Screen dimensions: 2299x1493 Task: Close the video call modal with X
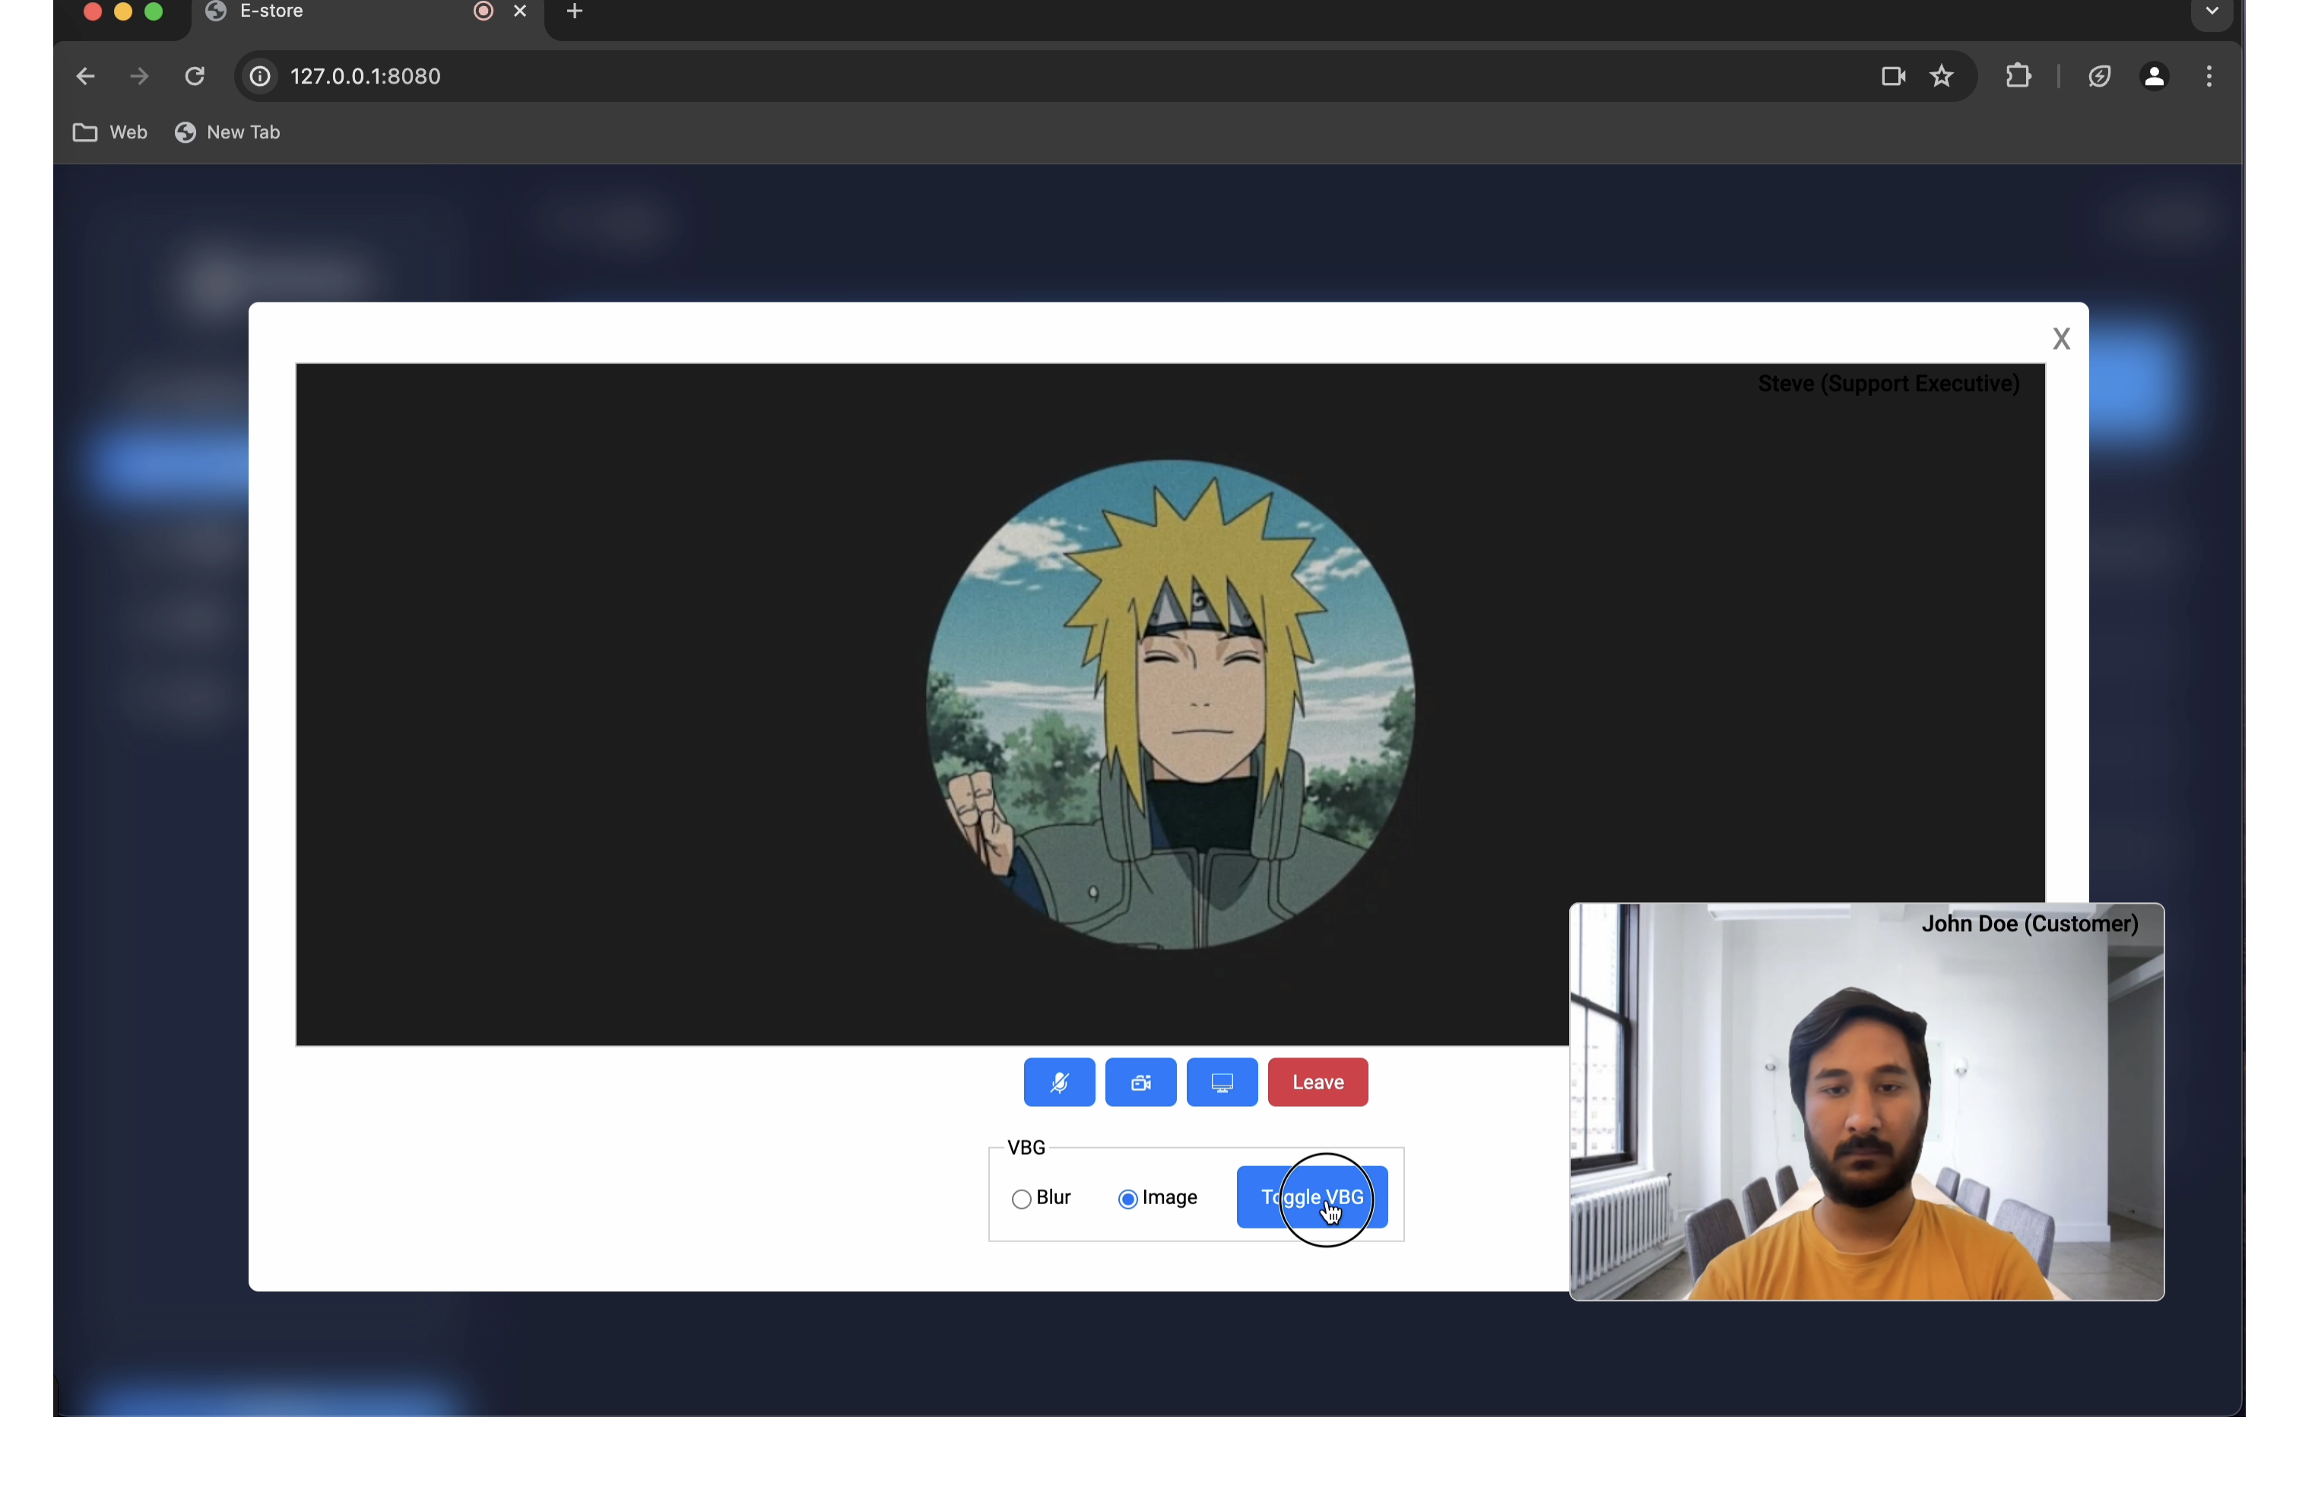click(2061, 339)
